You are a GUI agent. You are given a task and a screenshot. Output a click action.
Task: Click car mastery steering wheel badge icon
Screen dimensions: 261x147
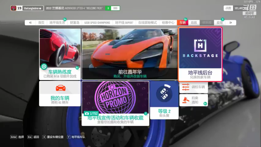coord(44,67)
